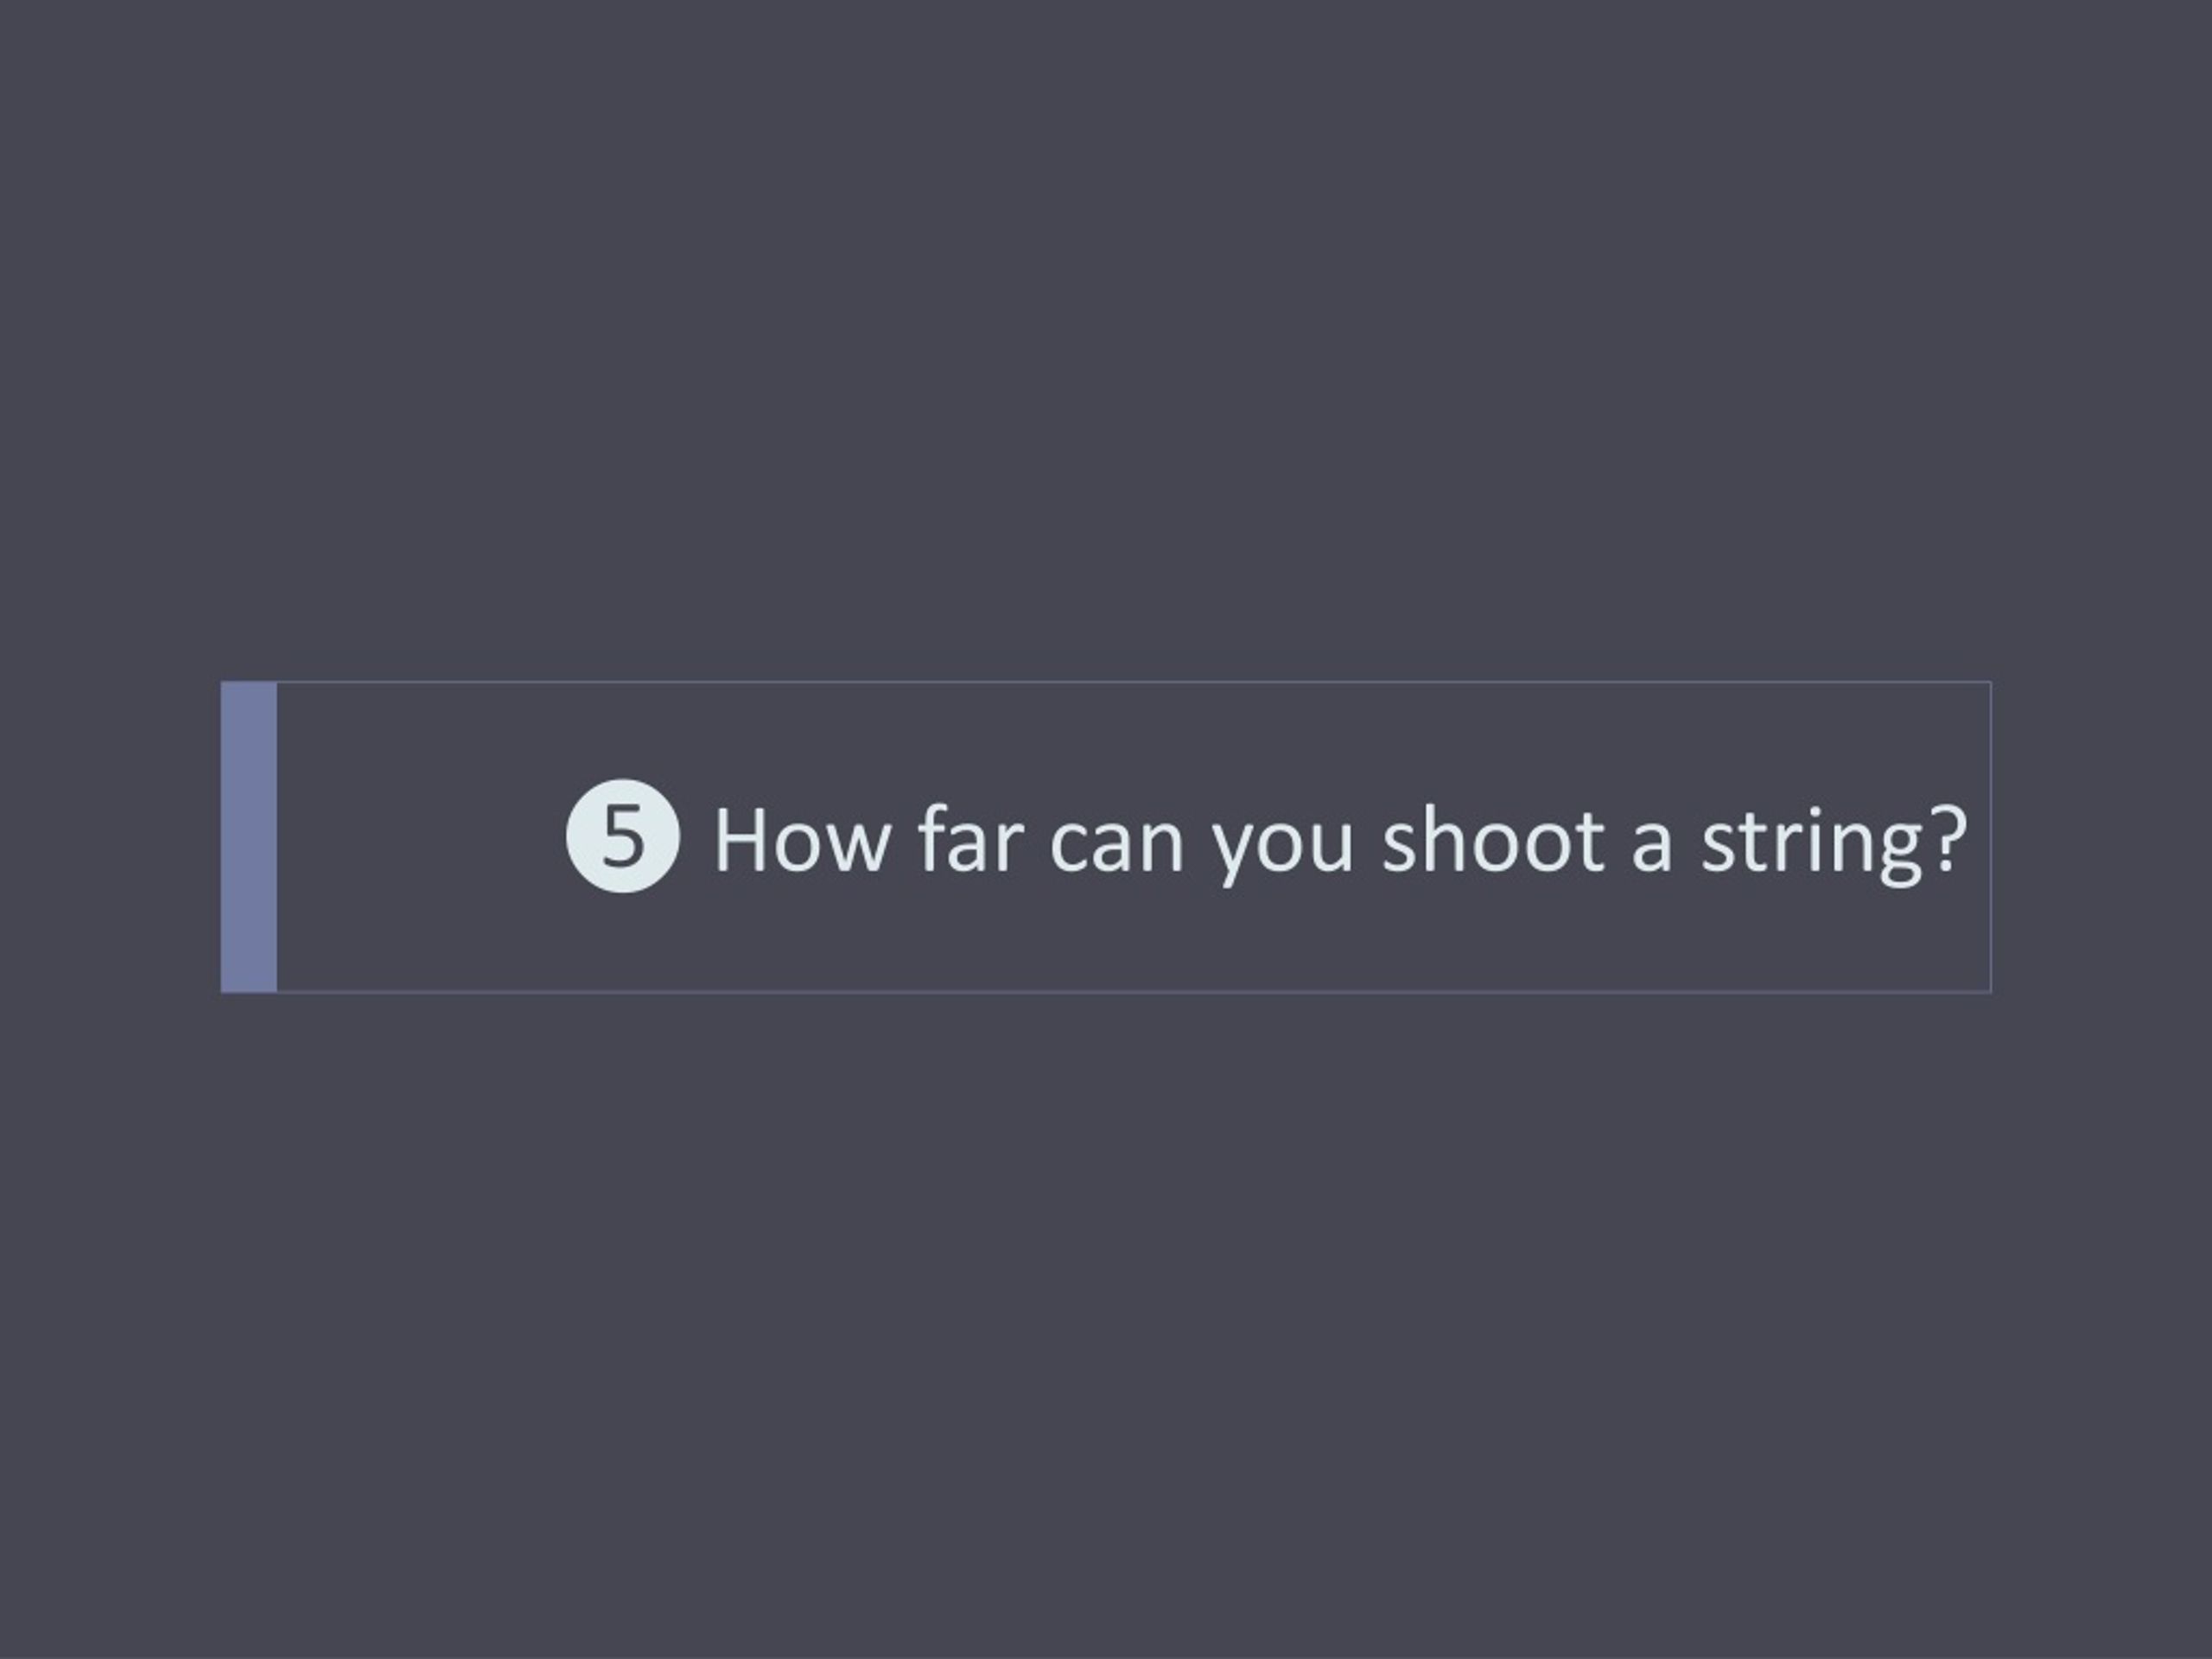The image size is (2212, 1659).
Task: Click the blue accent bar beside the title
Action: (x=249, y=837)
